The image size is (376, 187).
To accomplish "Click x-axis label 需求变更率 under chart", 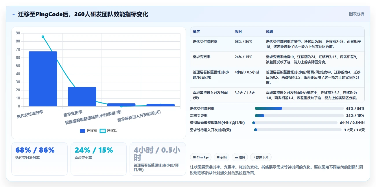I will point(73,114).
